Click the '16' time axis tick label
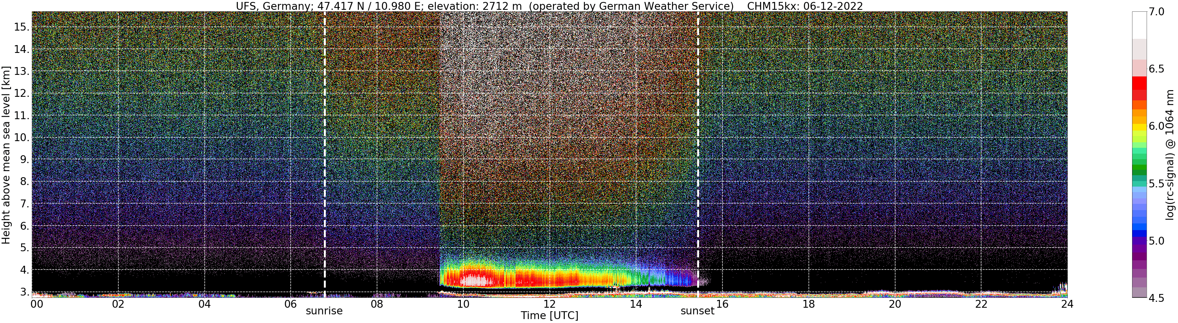 (x=722, y=304)
